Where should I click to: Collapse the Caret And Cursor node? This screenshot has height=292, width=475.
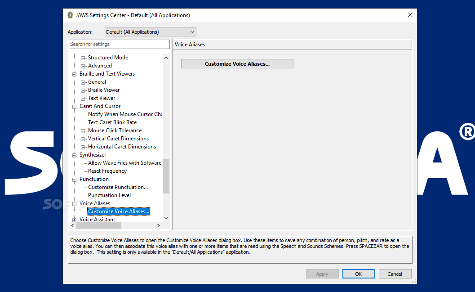74,107
